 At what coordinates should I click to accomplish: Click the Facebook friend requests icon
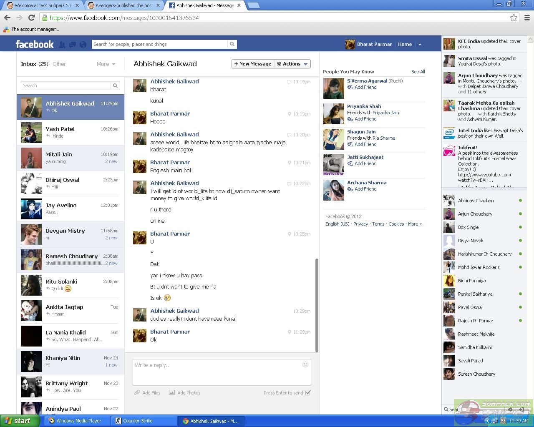[x=62, y=45]
